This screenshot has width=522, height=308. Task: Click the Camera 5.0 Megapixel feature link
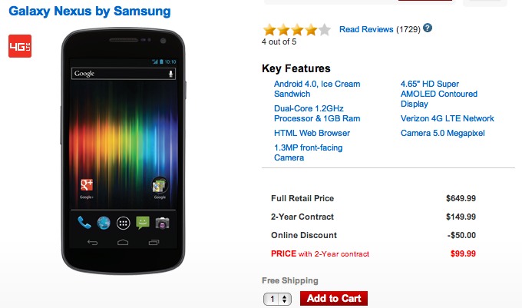coord(442,133)
